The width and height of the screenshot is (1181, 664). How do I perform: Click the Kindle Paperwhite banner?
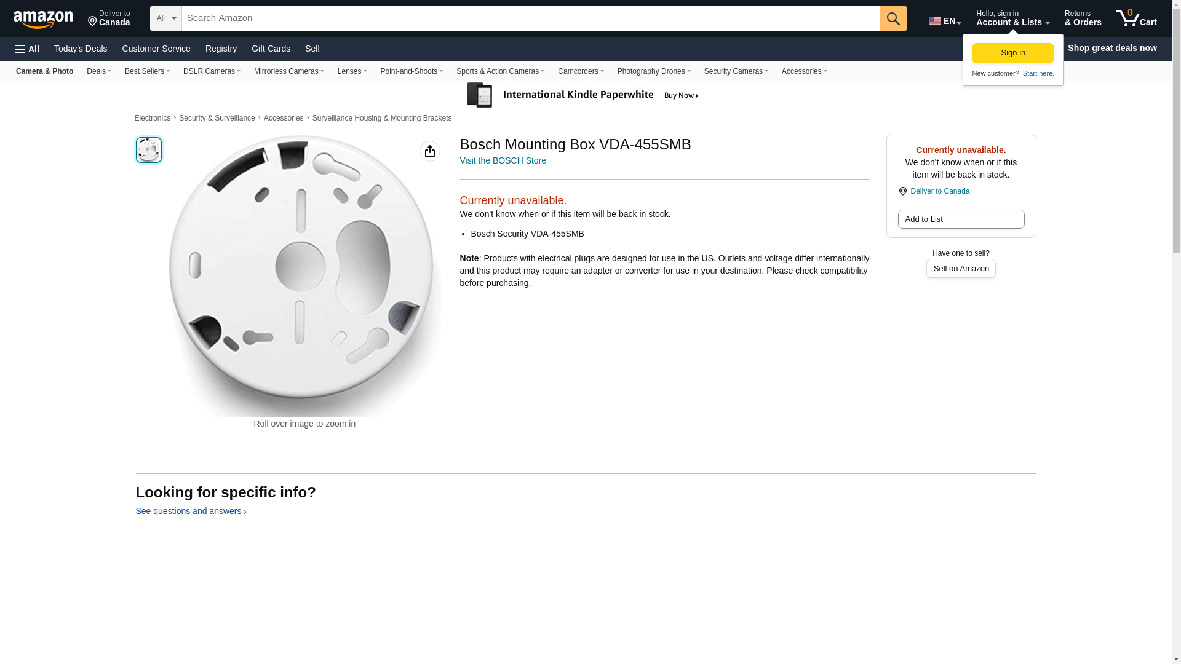coord(583,95)
